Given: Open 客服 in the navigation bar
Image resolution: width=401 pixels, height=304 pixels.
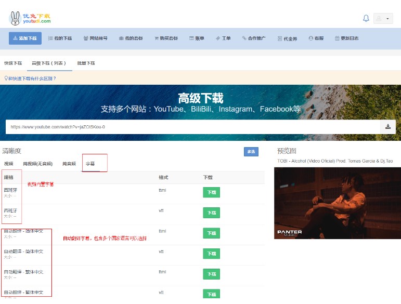Looking at the screenshot, I should [316, 38].
